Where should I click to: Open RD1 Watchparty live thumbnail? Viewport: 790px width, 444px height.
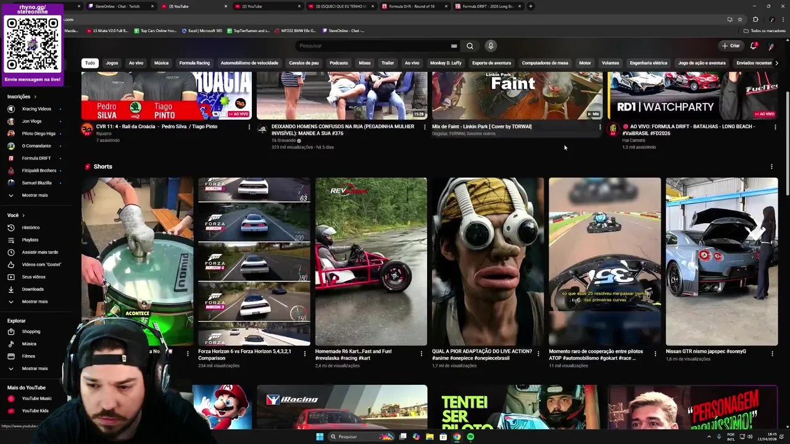[693, 96]
